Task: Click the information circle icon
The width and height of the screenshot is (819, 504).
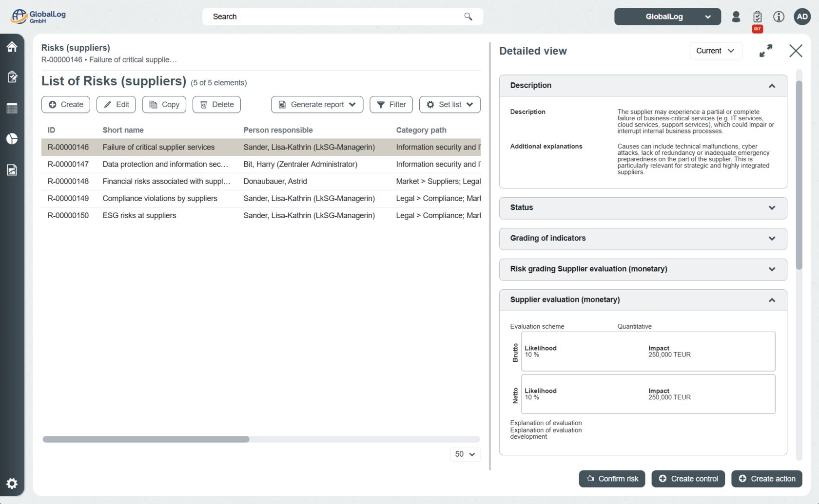Action: click(779, 17)
